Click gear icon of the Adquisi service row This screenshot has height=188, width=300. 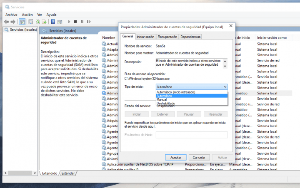pyautogui.click(x=104, y=120)
